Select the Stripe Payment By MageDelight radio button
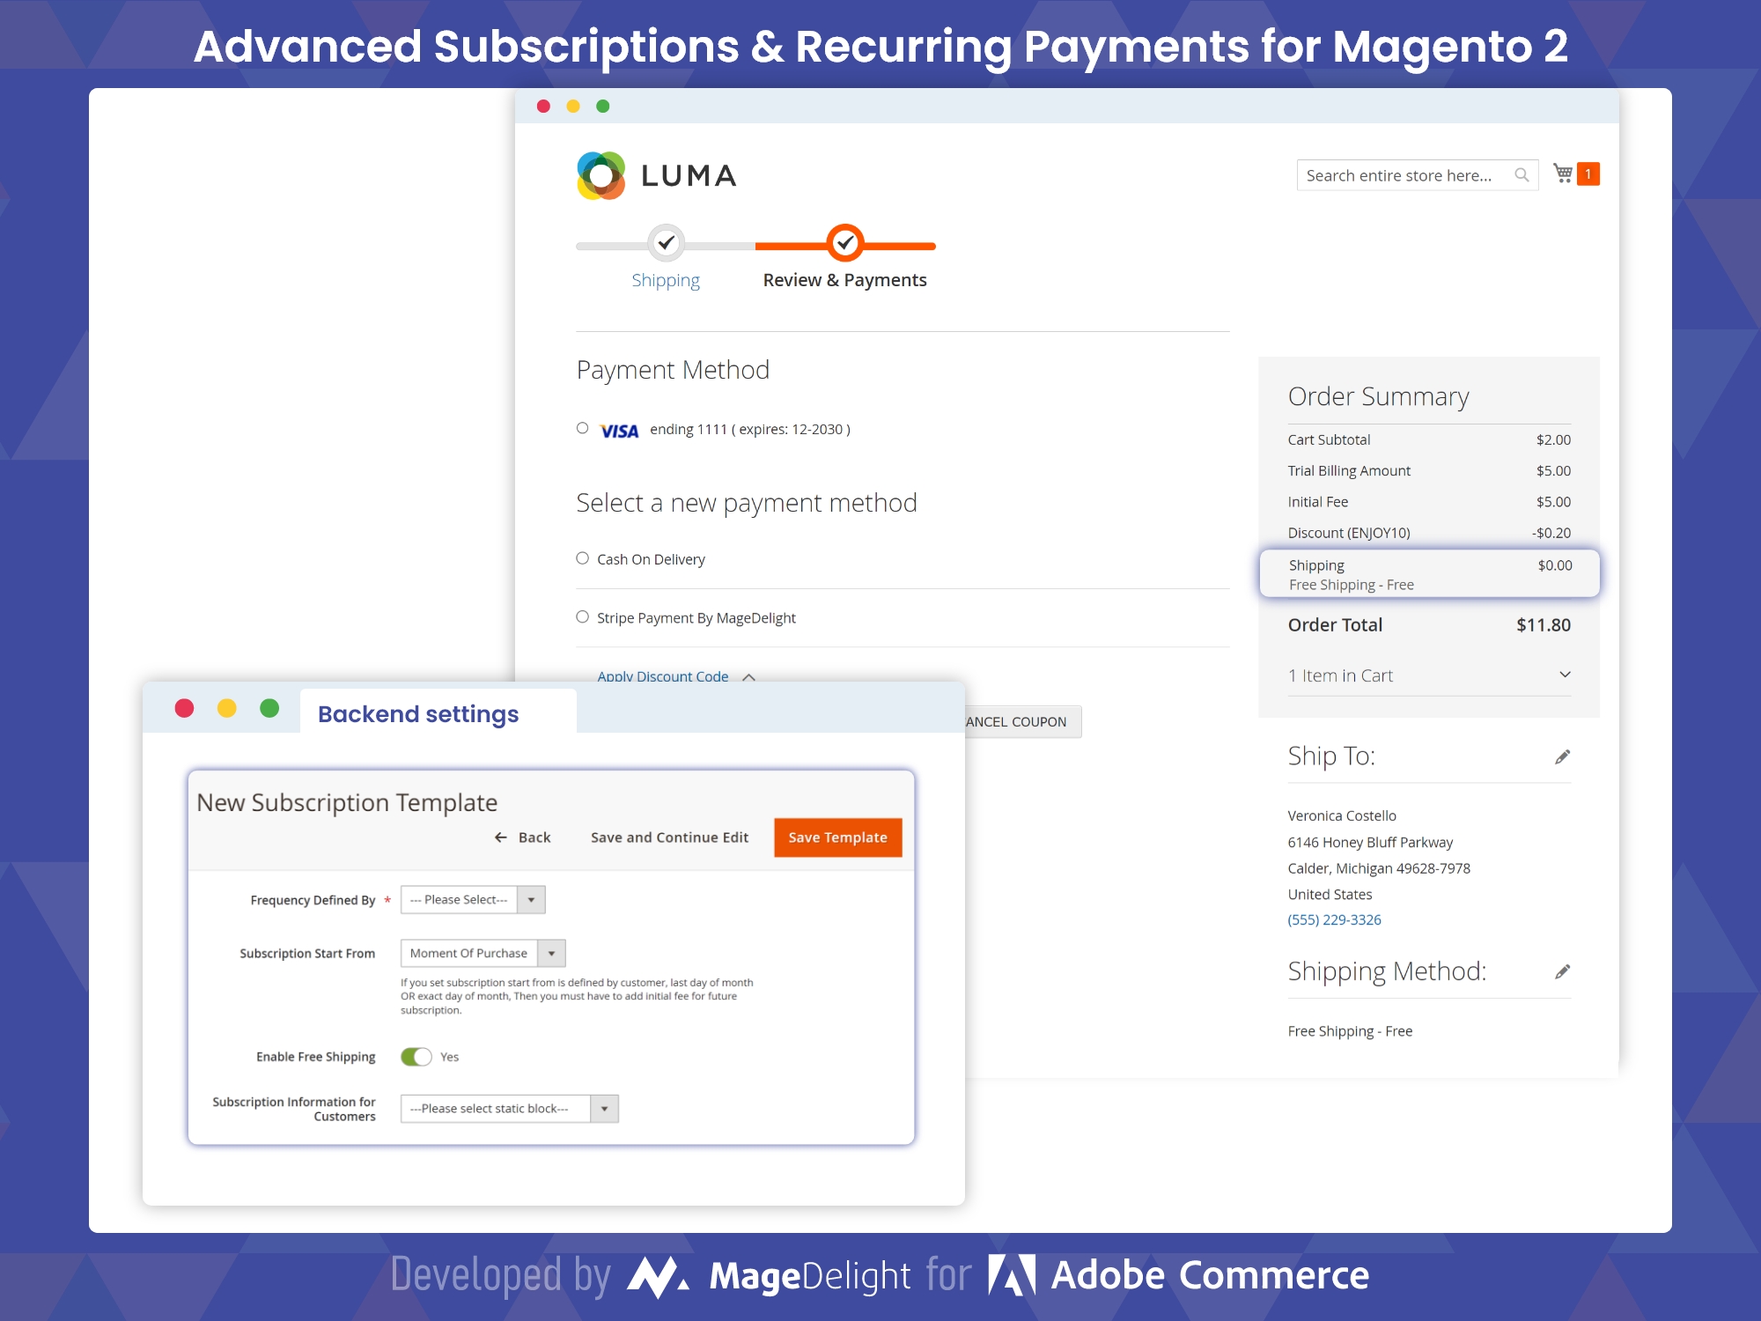Screen dimensions: 1761x1321 point(584,617)
